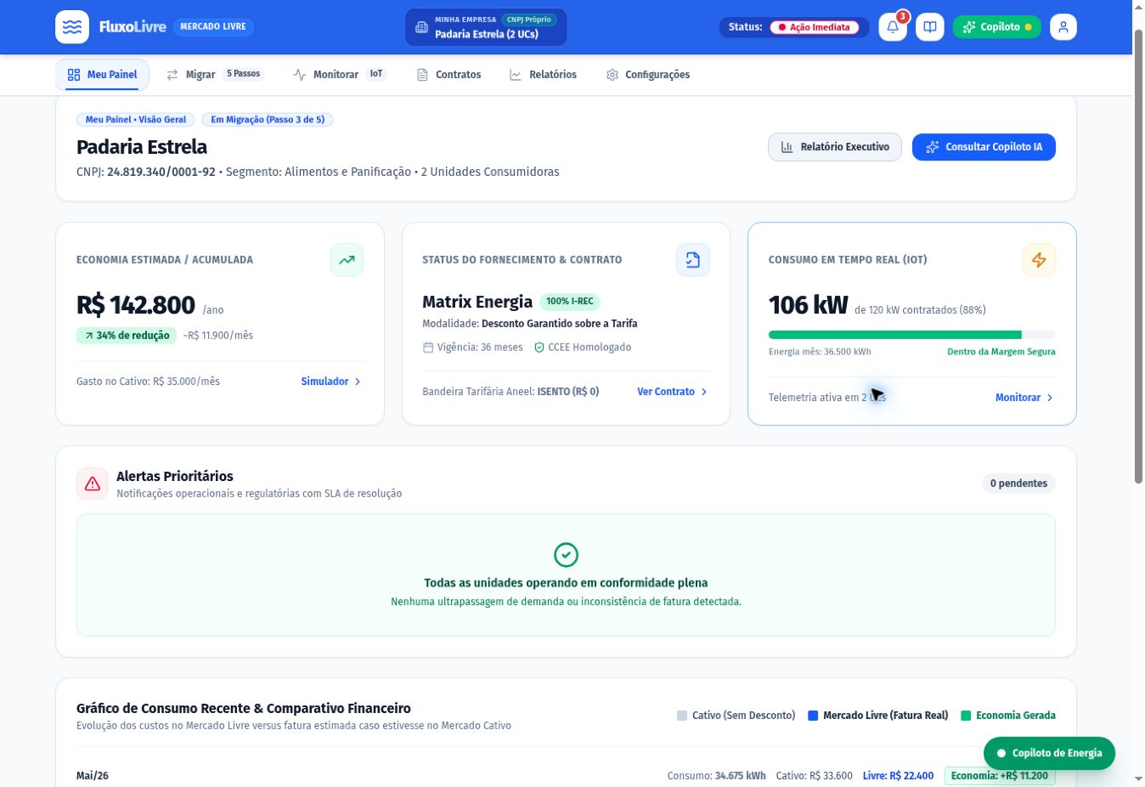
Task: Open the Relatórios tab
Action: pos(543,75)
